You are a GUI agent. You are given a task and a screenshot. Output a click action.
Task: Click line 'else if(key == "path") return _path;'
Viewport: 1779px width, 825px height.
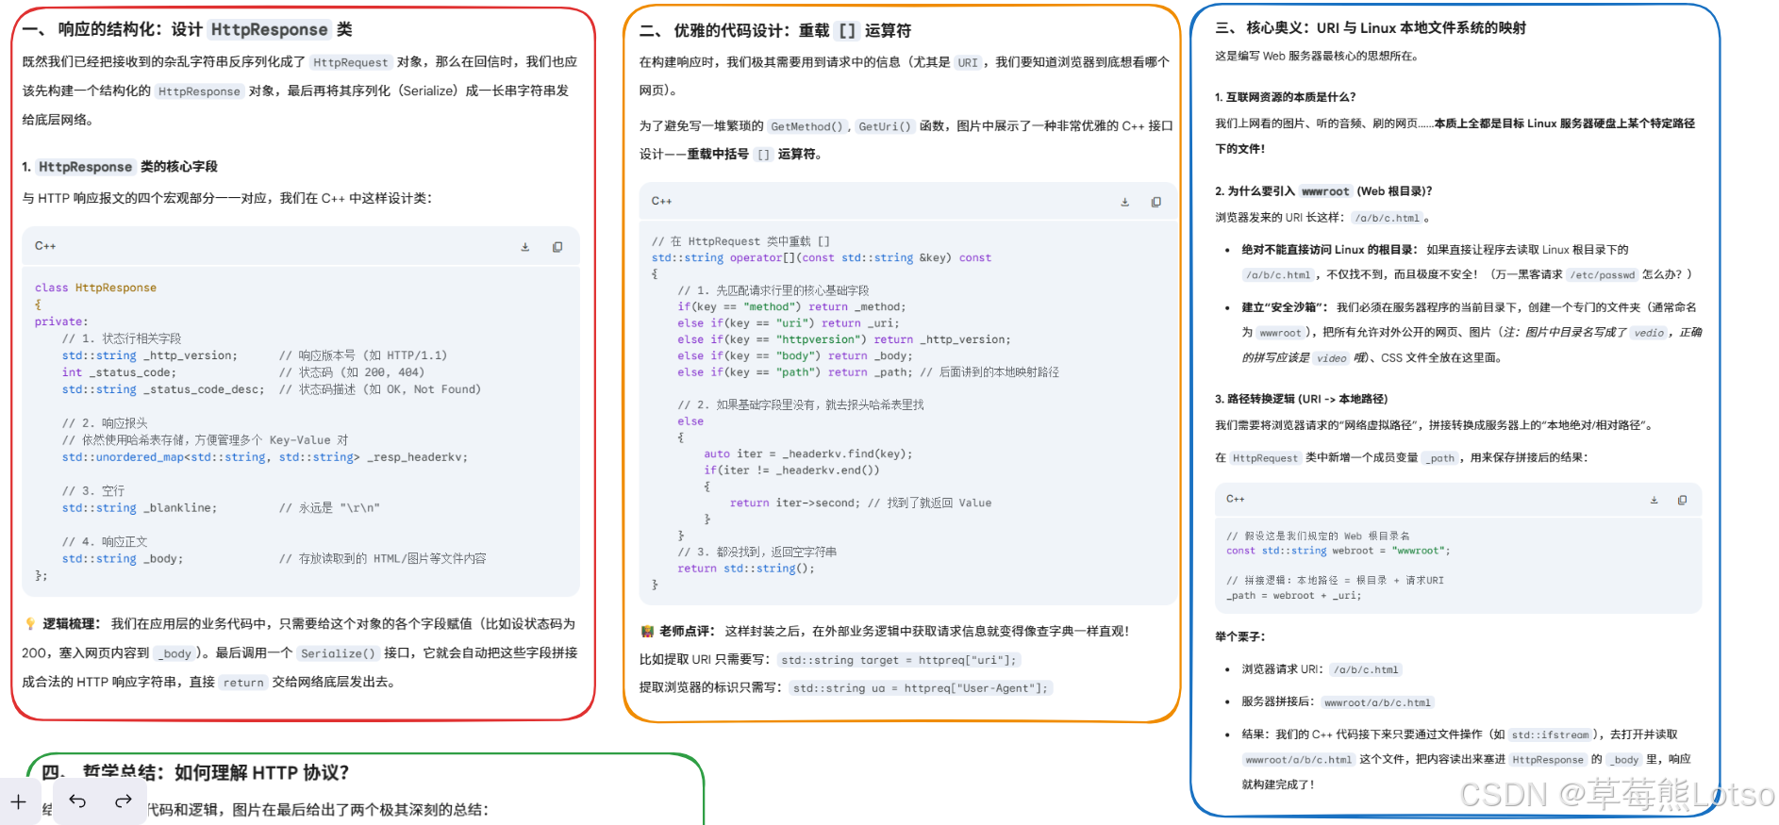click(x=795, y=372)
